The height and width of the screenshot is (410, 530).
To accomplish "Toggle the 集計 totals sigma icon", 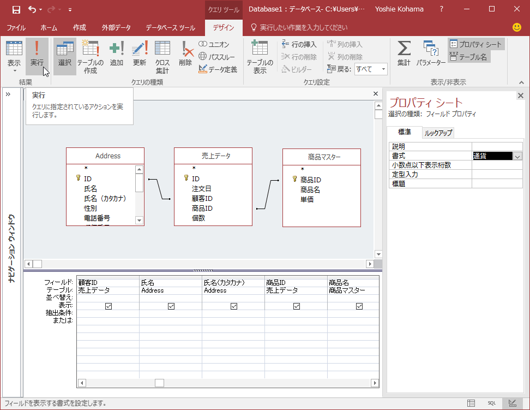I will [403, 55].
